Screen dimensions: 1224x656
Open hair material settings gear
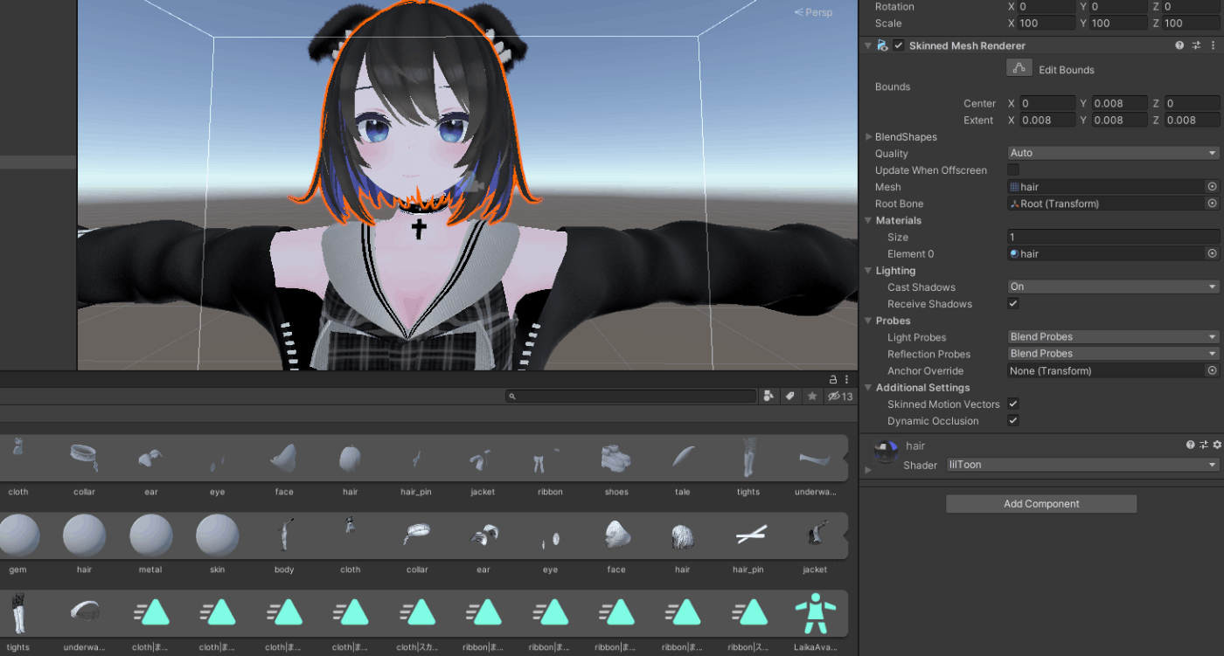coord(1216,445)
